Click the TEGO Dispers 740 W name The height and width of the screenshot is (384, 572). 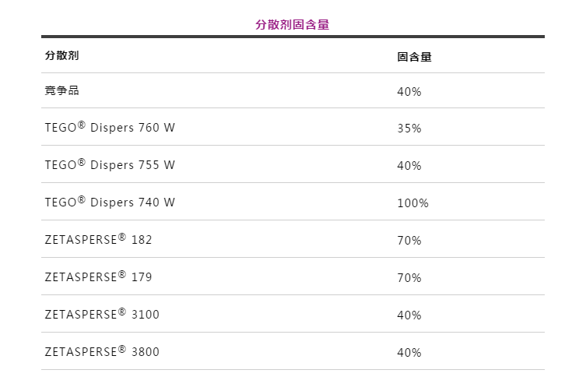point(110,203)
